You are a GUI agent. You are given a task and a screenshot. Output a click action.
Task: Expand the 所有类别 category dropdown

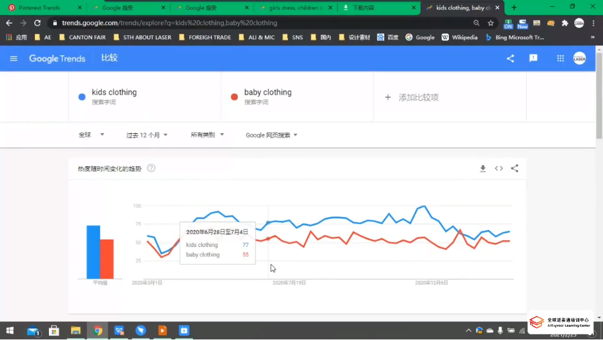[207, 135]
